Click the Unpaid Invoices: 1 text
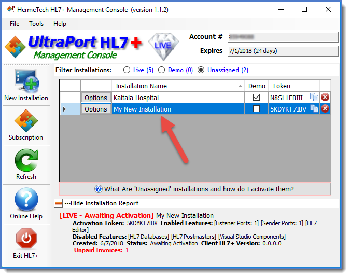Image resolution: width=350 pixels, height=277 pixels. click(101, 250)
